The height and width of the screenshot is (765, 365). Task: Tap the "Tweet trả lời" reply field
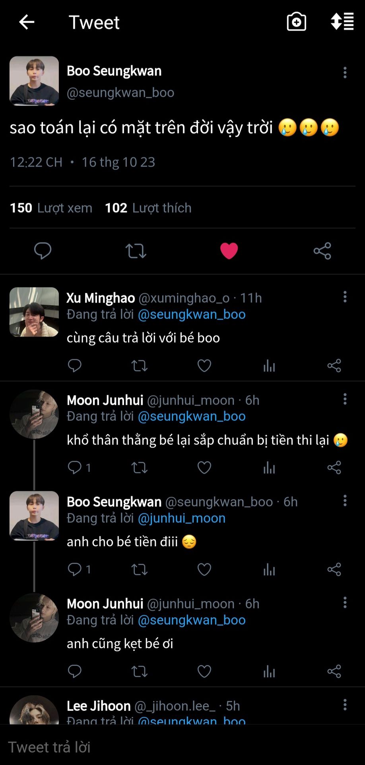tap(159, 747)
